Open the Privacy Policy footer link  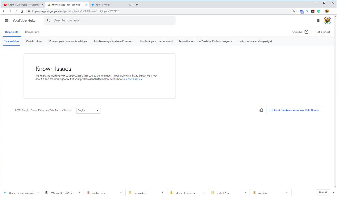click(37, 110)
